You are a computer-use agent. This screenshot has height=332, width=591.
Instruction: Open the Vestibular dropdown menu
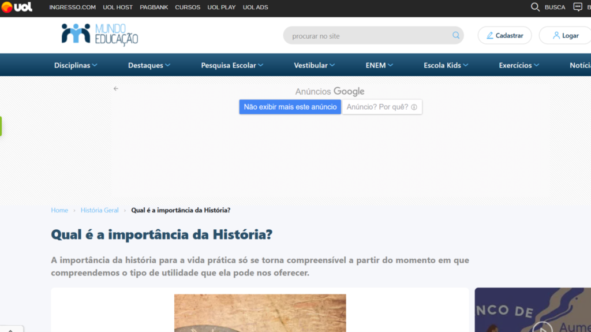(x=314, y=65)
